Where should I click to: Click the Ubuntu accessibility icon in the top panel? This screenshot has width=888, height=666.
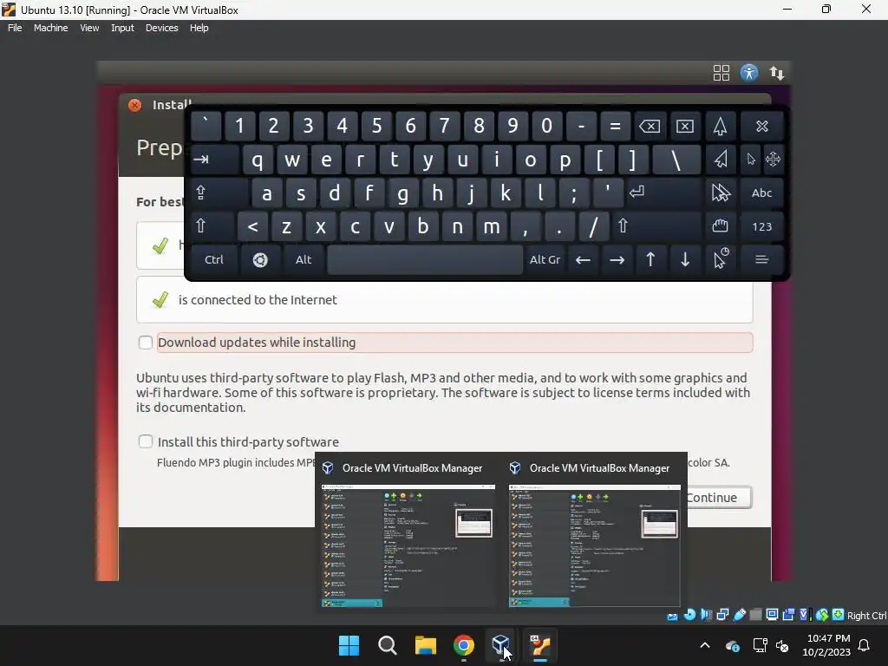click(748, 73)
